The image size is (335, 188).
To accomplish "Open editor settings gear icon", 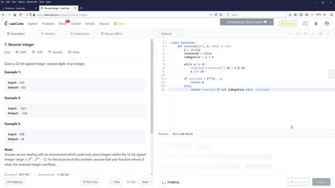I will 321,33.
